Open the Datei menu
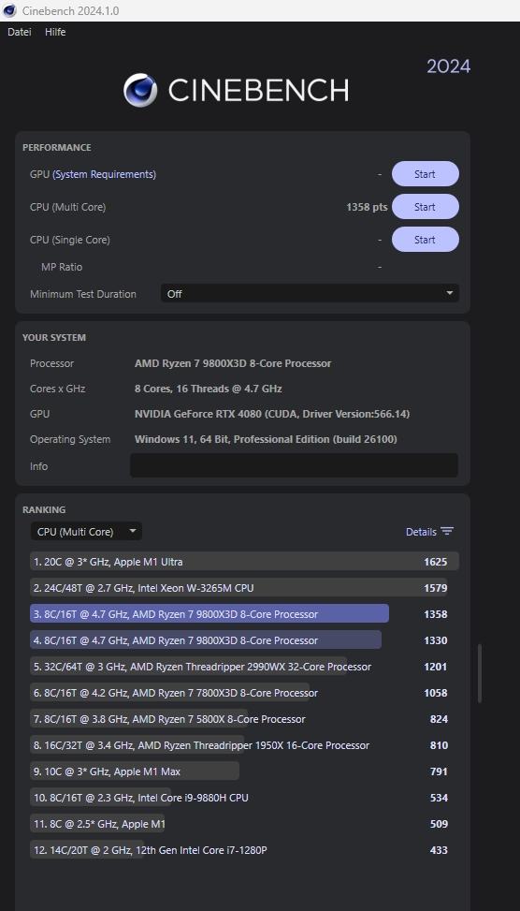This screenshot has height=911, width=520. click(x=19, y=32)
